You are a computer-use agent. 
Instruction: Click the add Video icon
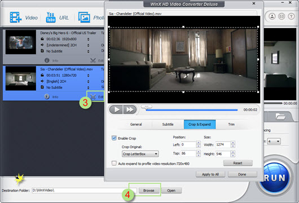(16, 17)
